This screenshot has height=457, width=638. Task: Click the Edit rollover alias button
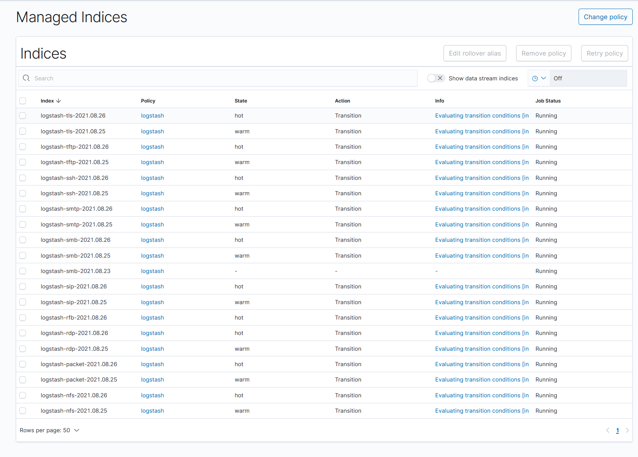[475, 53]
